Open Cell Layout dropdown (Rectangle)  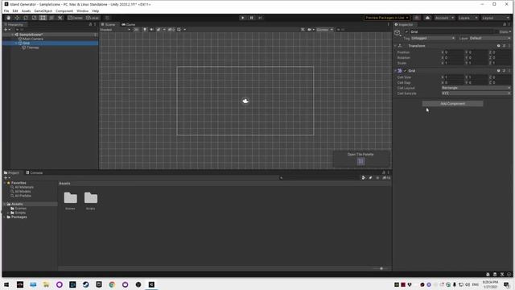click(476, 88)
